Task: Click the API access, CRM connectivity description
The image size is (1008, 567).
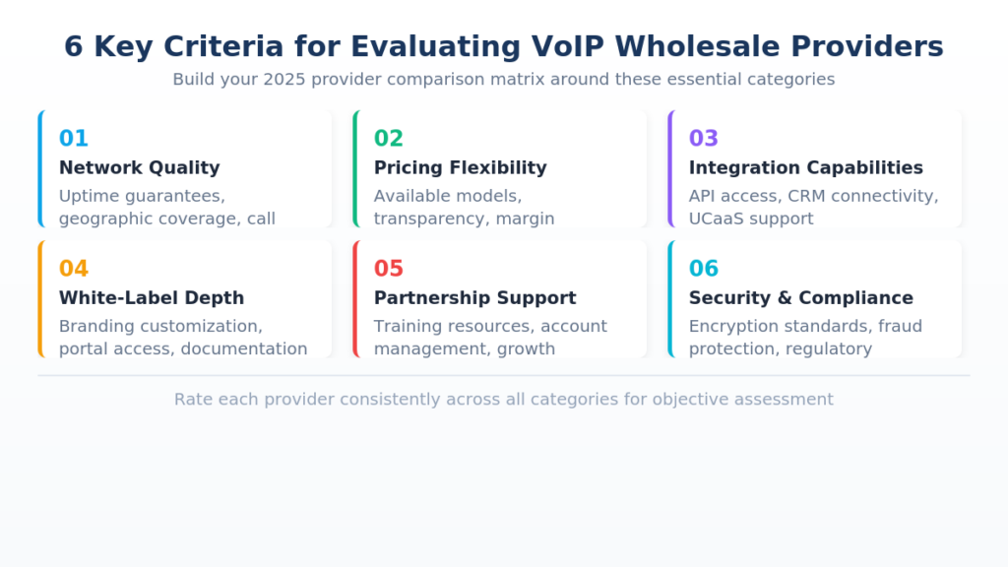Action: point(813,207)
